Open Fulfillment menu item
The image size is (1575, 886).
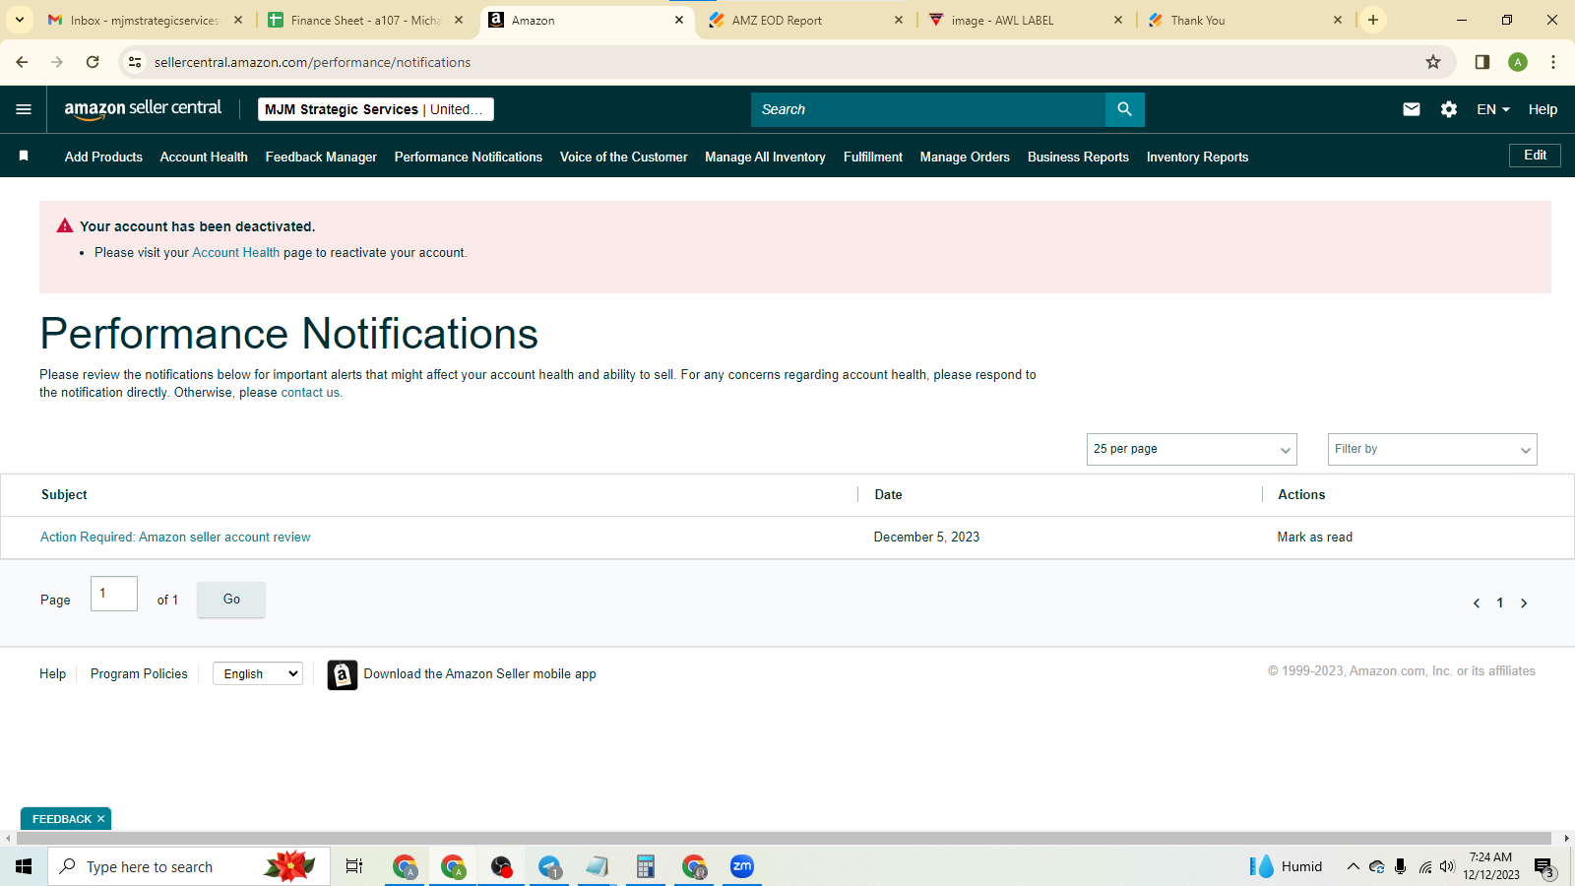tap(872, 157)
